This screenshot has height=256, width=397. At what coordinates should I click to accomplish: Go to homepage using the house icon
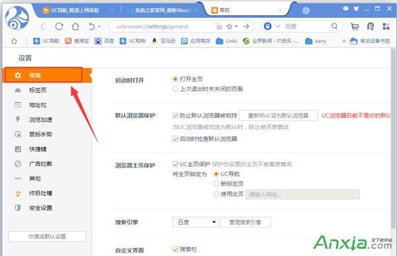75,26
